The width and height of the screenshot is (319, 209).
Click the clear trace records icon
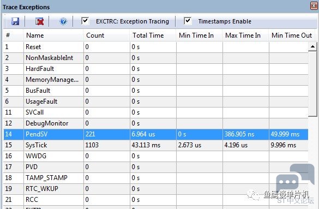coord(39,21)
